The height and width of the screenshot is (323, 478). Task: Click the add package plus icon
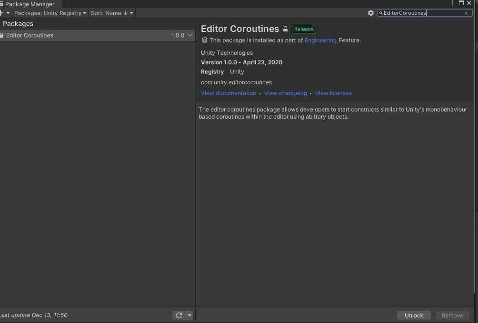2,13
